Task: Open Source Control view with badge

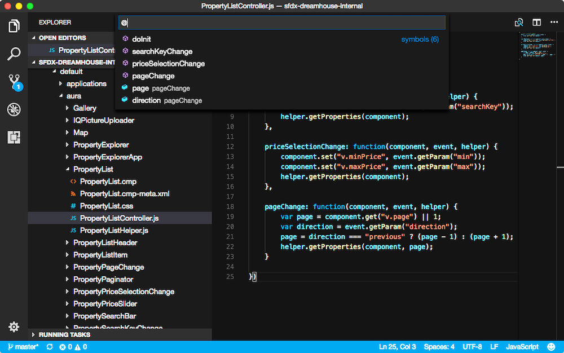Action: 14,82
